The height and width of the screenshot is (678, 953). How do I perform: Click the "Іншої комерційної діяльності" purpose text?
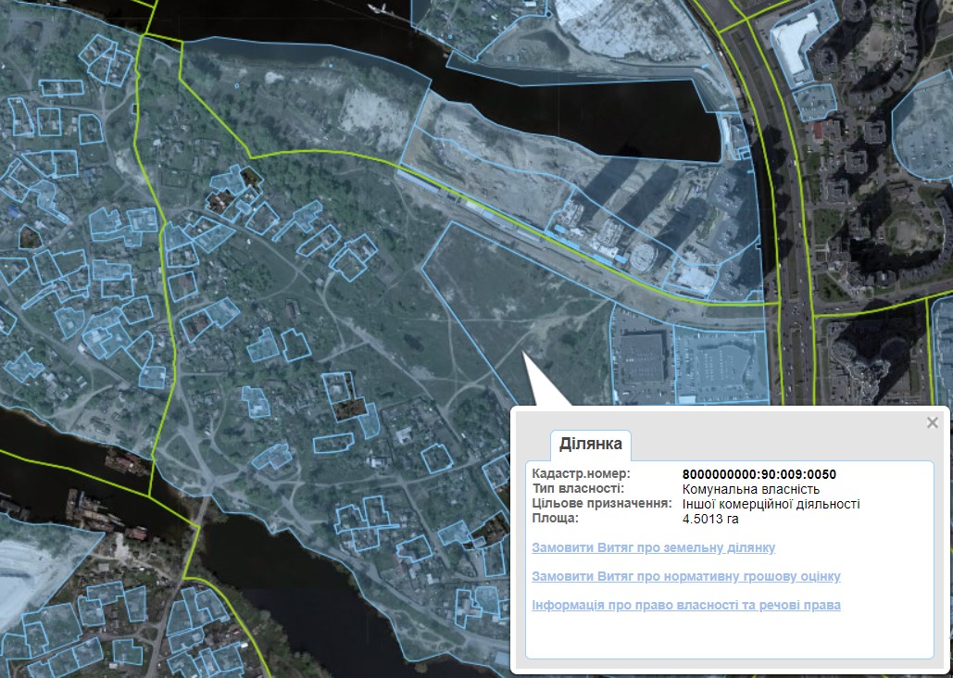771,504
